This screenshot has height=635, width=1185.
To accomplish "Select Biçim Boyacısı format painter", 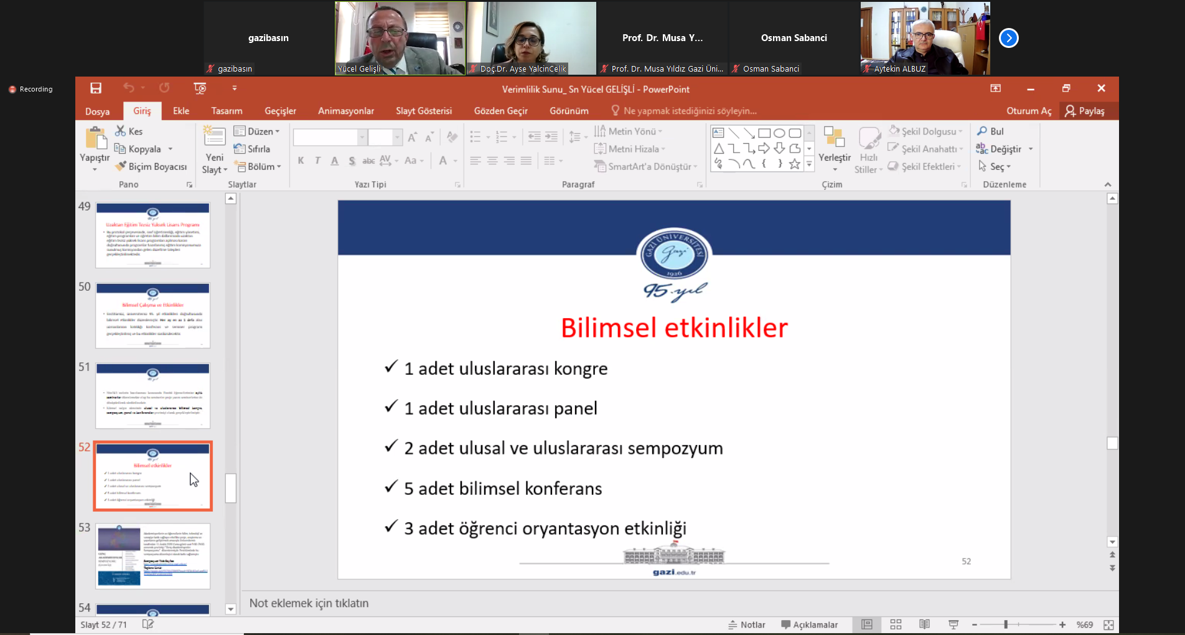I will click(151, 166).
